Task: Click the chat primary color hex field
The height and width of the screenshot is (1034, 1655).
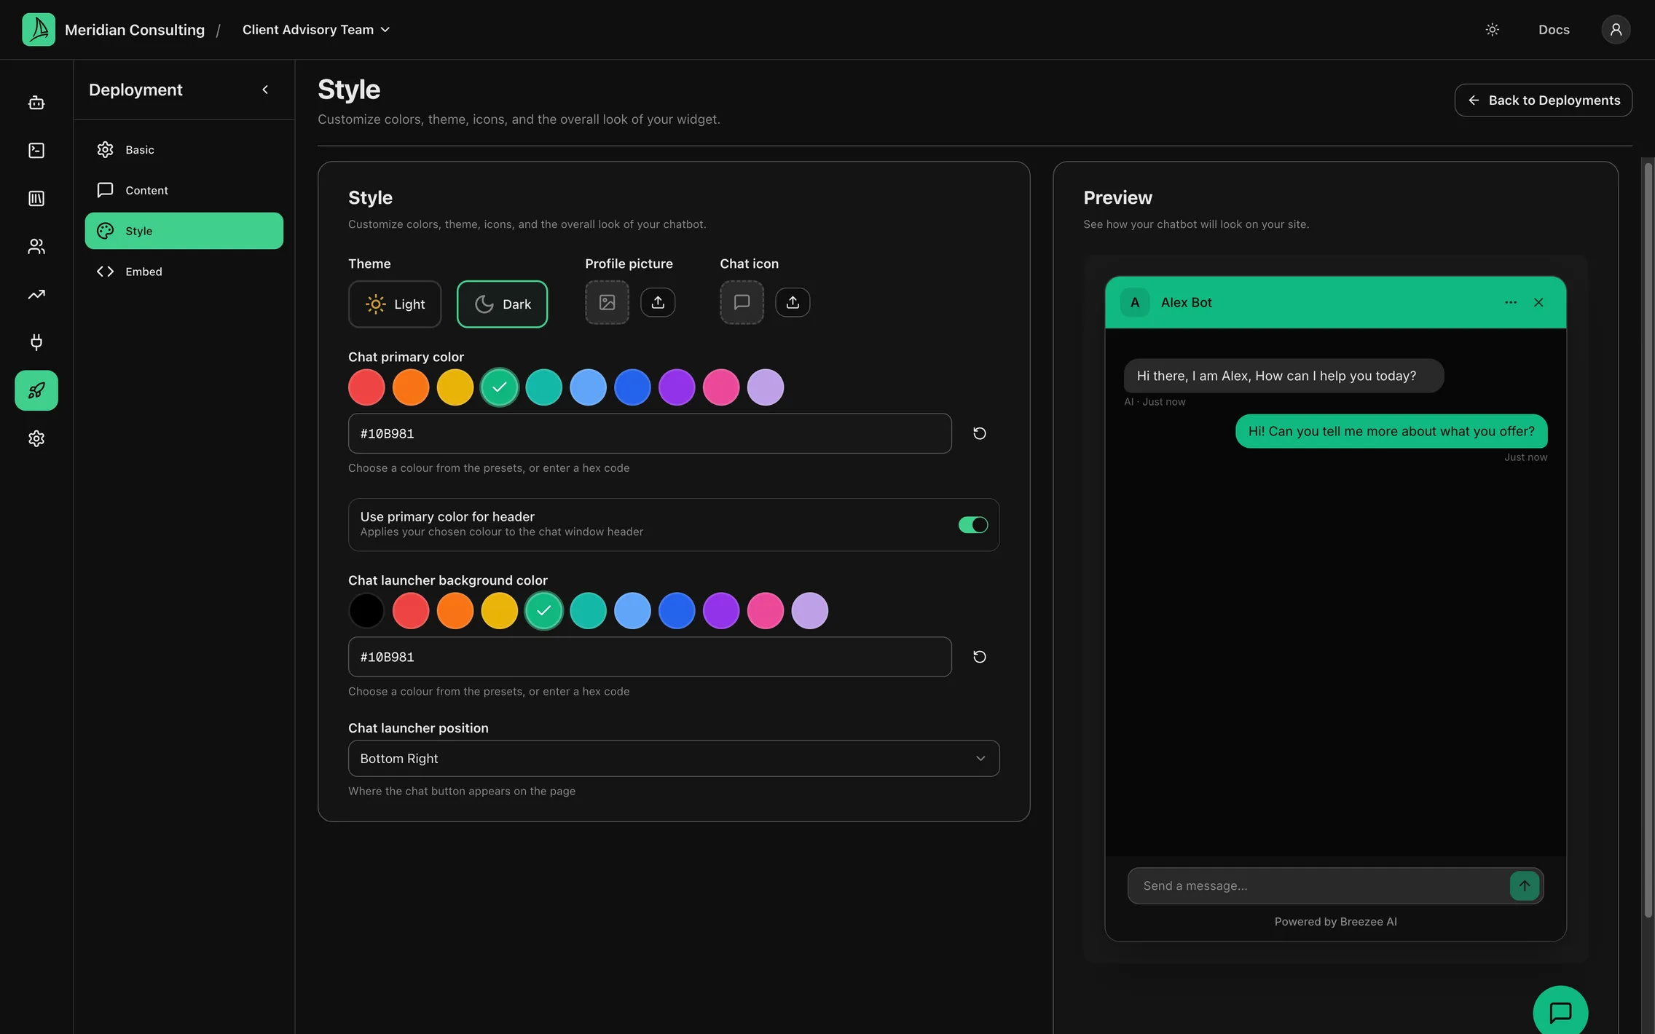Action: (x=650, y=433)
